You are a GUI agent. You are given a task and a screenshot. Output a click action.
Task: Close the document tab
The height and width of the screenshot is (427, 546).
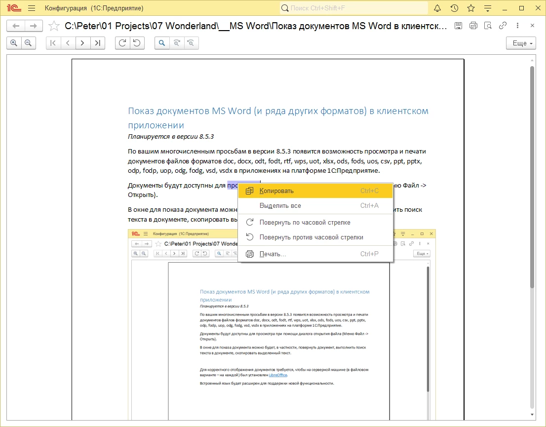[532, 26]
